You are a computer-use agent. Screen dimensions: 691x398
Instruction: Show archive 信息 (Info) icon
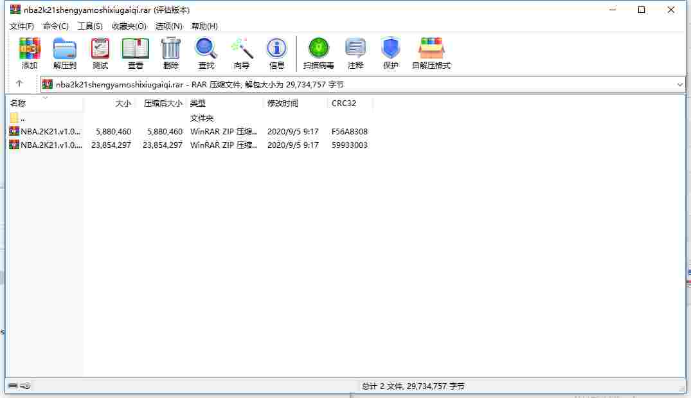pyautogui.click(x=277, y=48)
